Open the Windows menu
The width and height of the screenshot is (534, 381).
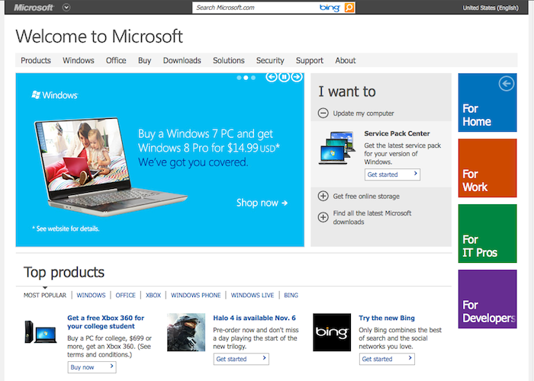[x=79, y=60]
